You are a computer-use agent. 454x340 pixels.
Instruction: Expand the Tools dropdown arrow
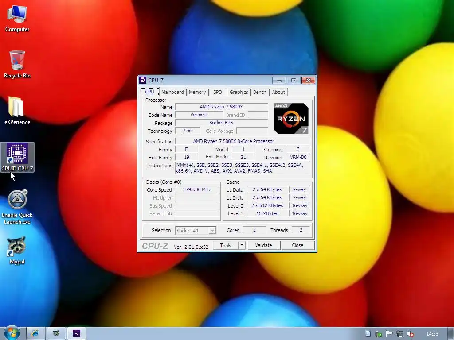242,245
